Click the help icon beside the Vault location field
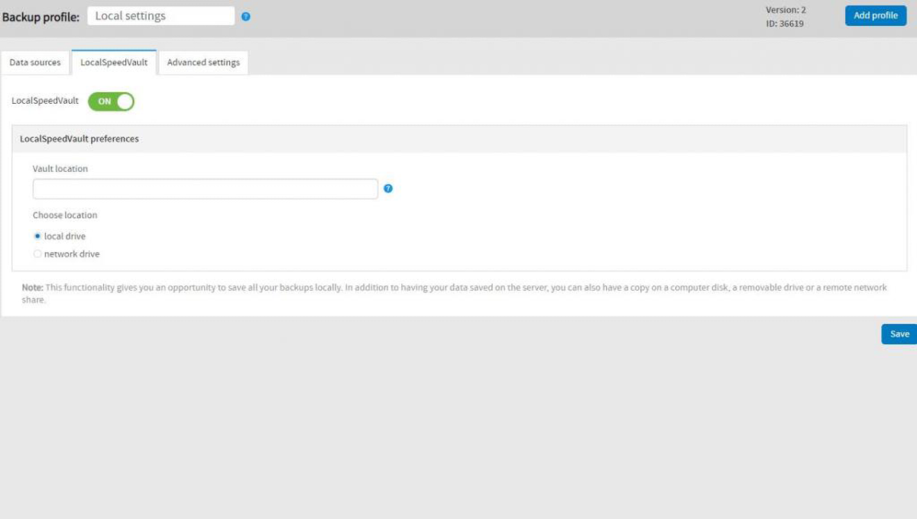Viewport: 917px width, 519px height. tap(388, 189)
